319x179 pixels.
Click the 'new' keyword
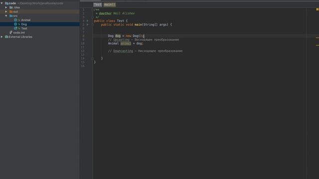129,36
